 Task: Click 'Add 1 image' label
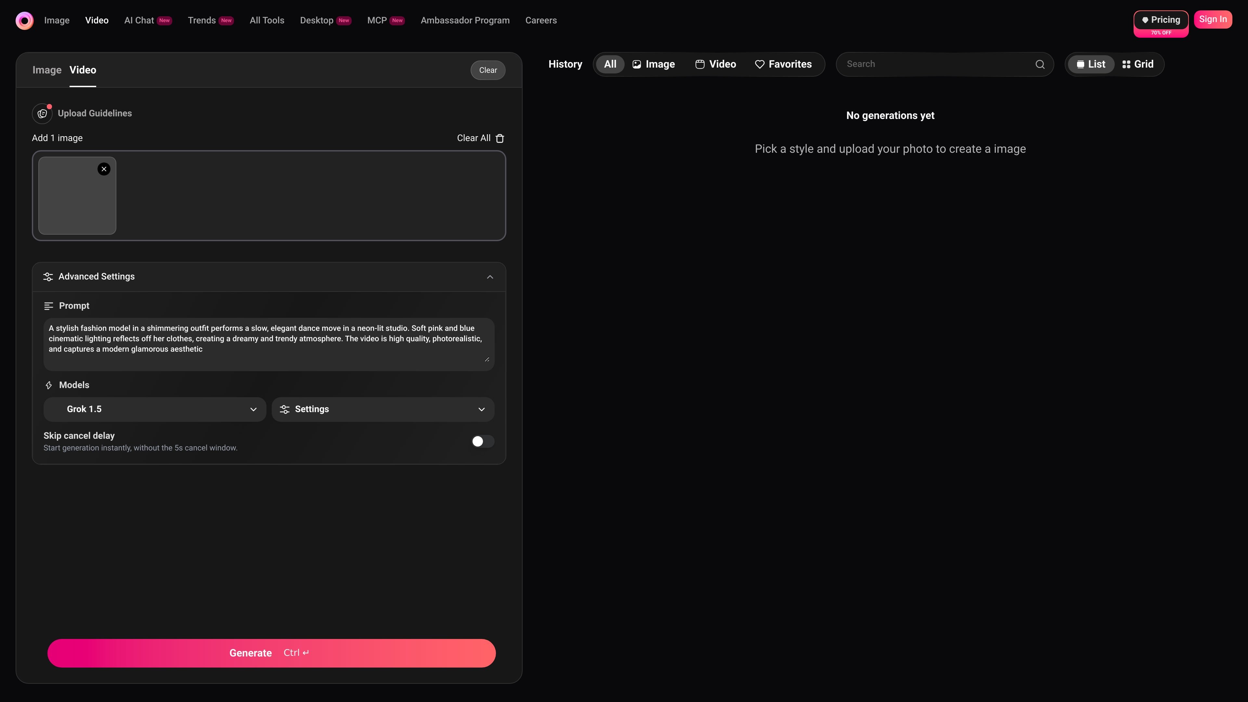[57, 138]
